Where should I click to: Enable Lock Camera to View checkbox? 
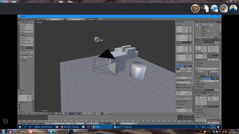pos(177,87)
